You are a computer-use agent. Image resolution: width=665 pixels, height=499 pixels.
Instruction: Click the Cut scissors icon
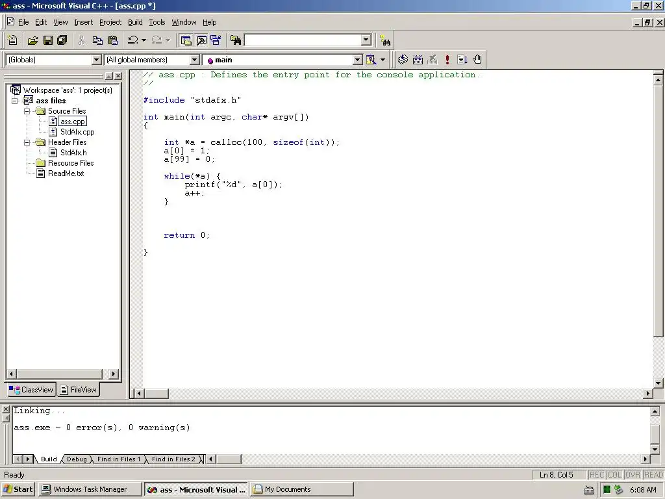click(81, 40)
